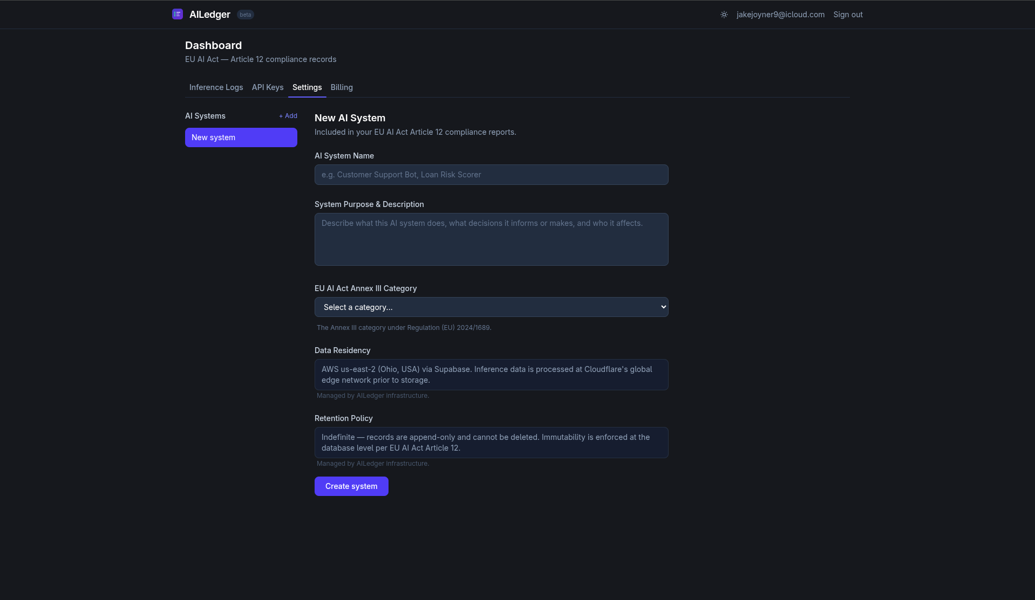Click the New AI System heading
This screenshot has width=1035, height=600.
[350, 118]
